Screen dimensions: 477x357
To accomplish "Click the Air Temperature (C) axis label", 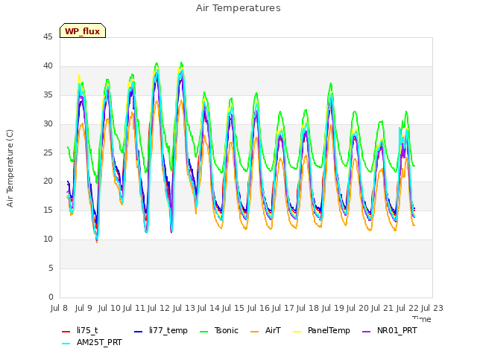I will pos(10,169).
